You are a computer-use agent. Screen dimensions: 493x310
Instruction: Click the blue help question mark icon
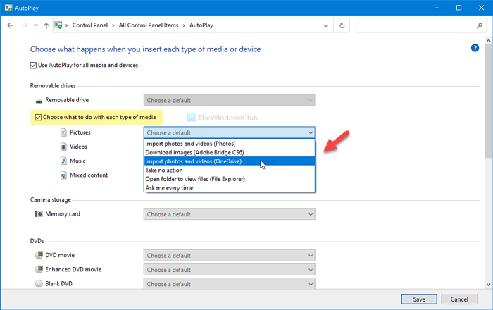pos(475,48)
